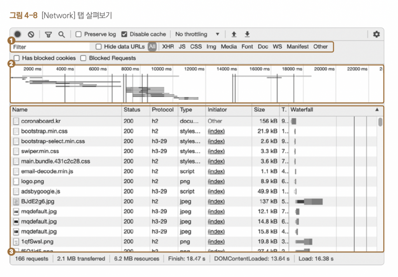The height and width of the screenshot is (277, 398).
Task: Filter requests by Media
Action: [229, 47]
